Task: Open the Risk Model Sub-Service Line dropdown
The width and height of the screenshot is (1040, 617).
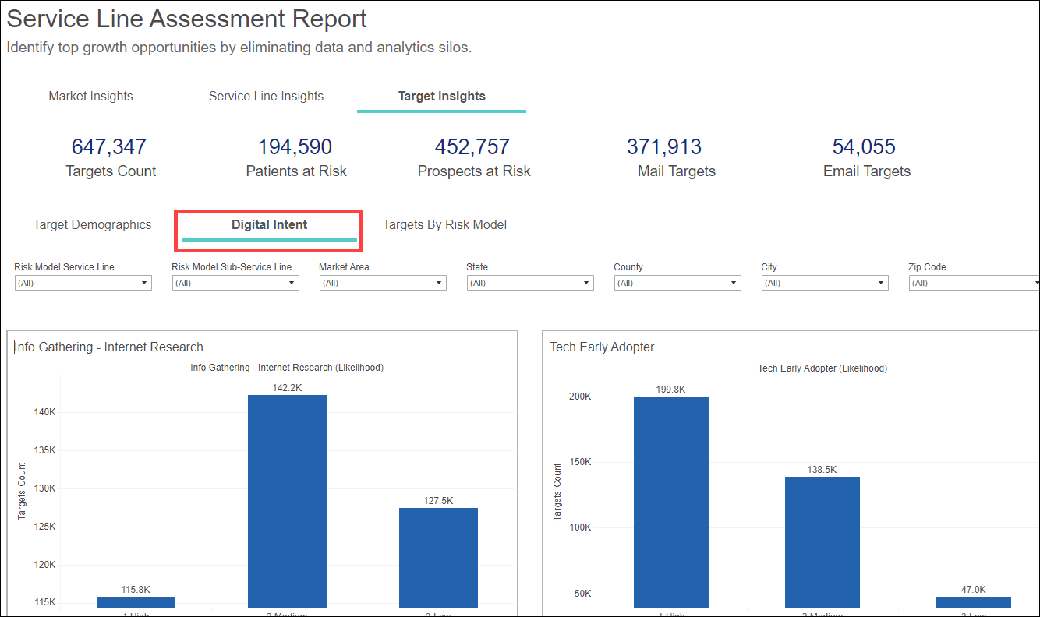Action: (x=235, y=284)
